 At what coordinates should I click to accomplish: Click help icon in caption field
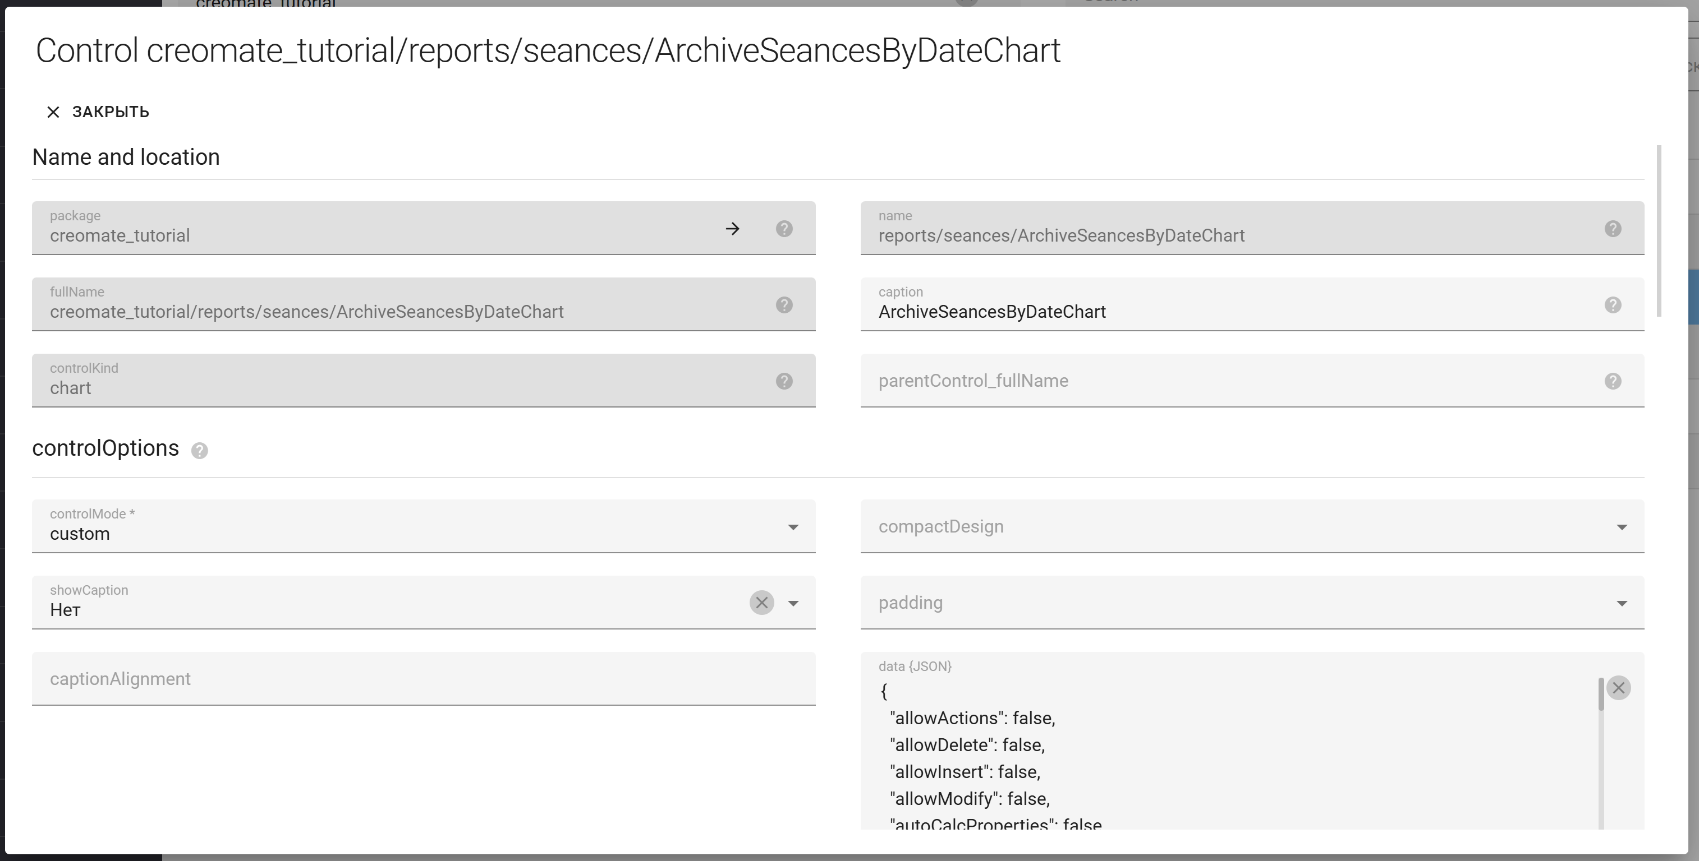pos(1613,305)
